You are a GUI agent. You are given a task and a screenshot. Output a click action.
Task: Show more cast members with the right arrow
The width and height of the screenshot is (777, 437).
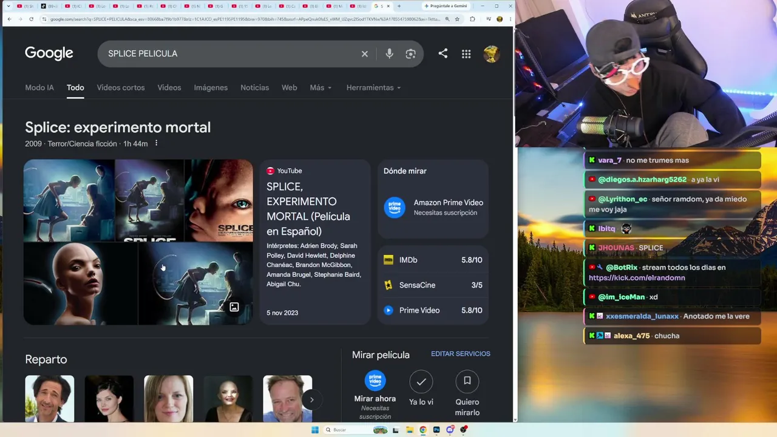311,399
